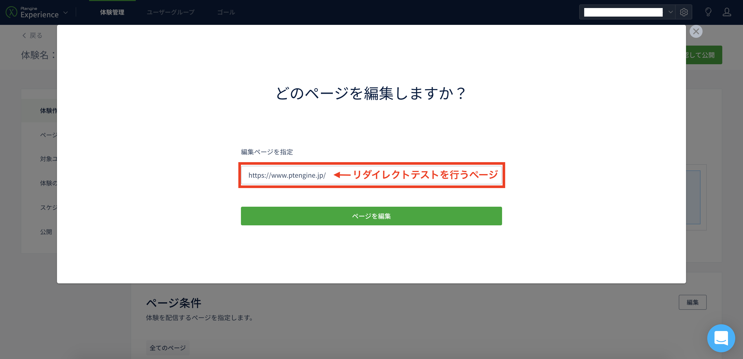Open the project selector dropdown arrow
Screen dimensions: 743x359
tap(670, 12)
